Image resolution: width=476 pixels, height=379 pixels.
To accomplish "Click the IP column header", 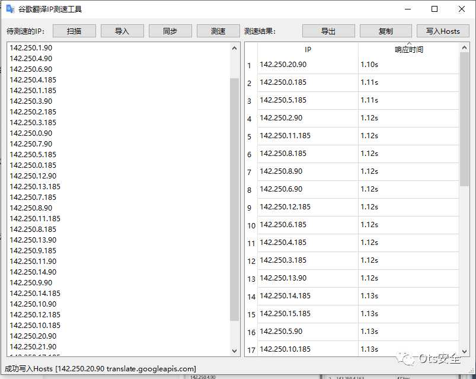I will point(308,49).
